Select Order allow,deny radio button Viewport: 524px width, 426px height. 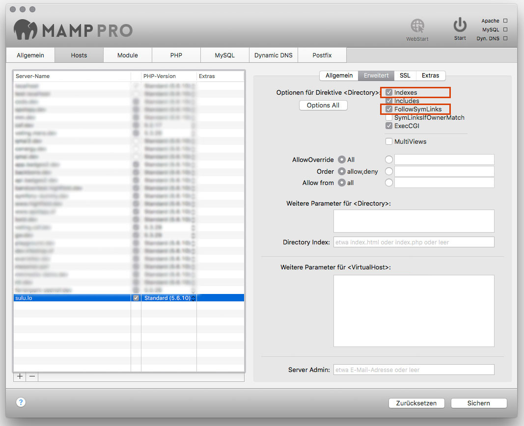[341, 171]
